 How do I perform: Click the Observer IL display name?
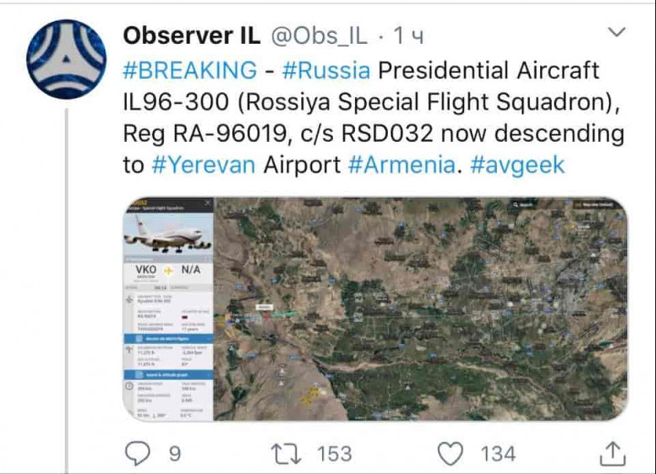[x=191, y=35]
